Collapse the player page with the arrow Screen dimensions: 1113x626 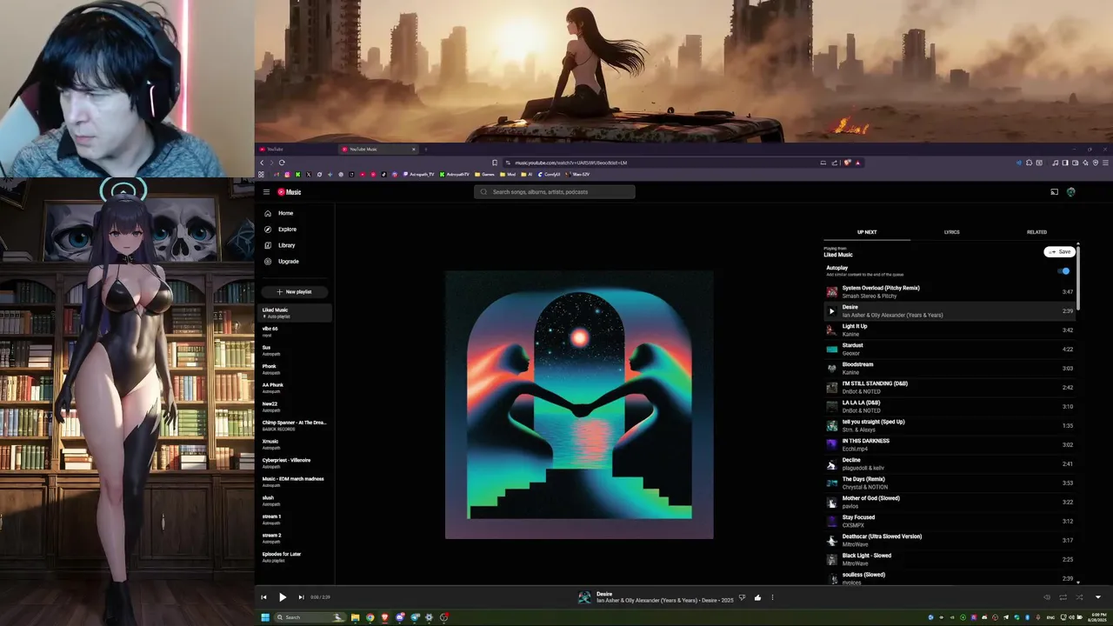coord(1097,597)
